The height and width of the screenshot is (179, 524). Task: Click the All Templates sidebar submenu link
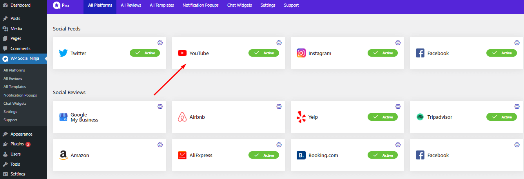click(15, 87)
